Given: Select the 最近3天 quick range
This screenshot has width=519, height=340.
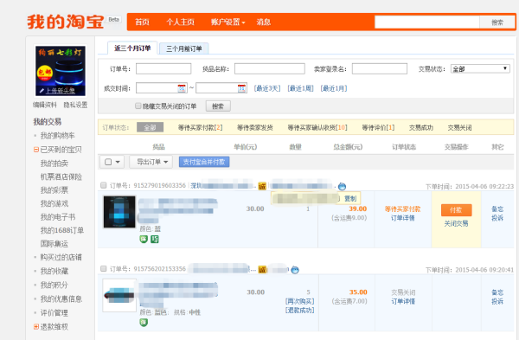Looking at the screenshot, I should 267,88.
